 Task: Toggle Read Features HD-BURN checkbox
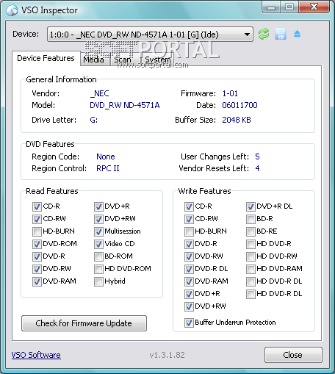click(37, 231)
